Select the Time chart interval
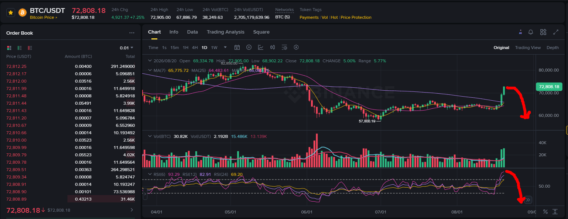 (153, 48)
